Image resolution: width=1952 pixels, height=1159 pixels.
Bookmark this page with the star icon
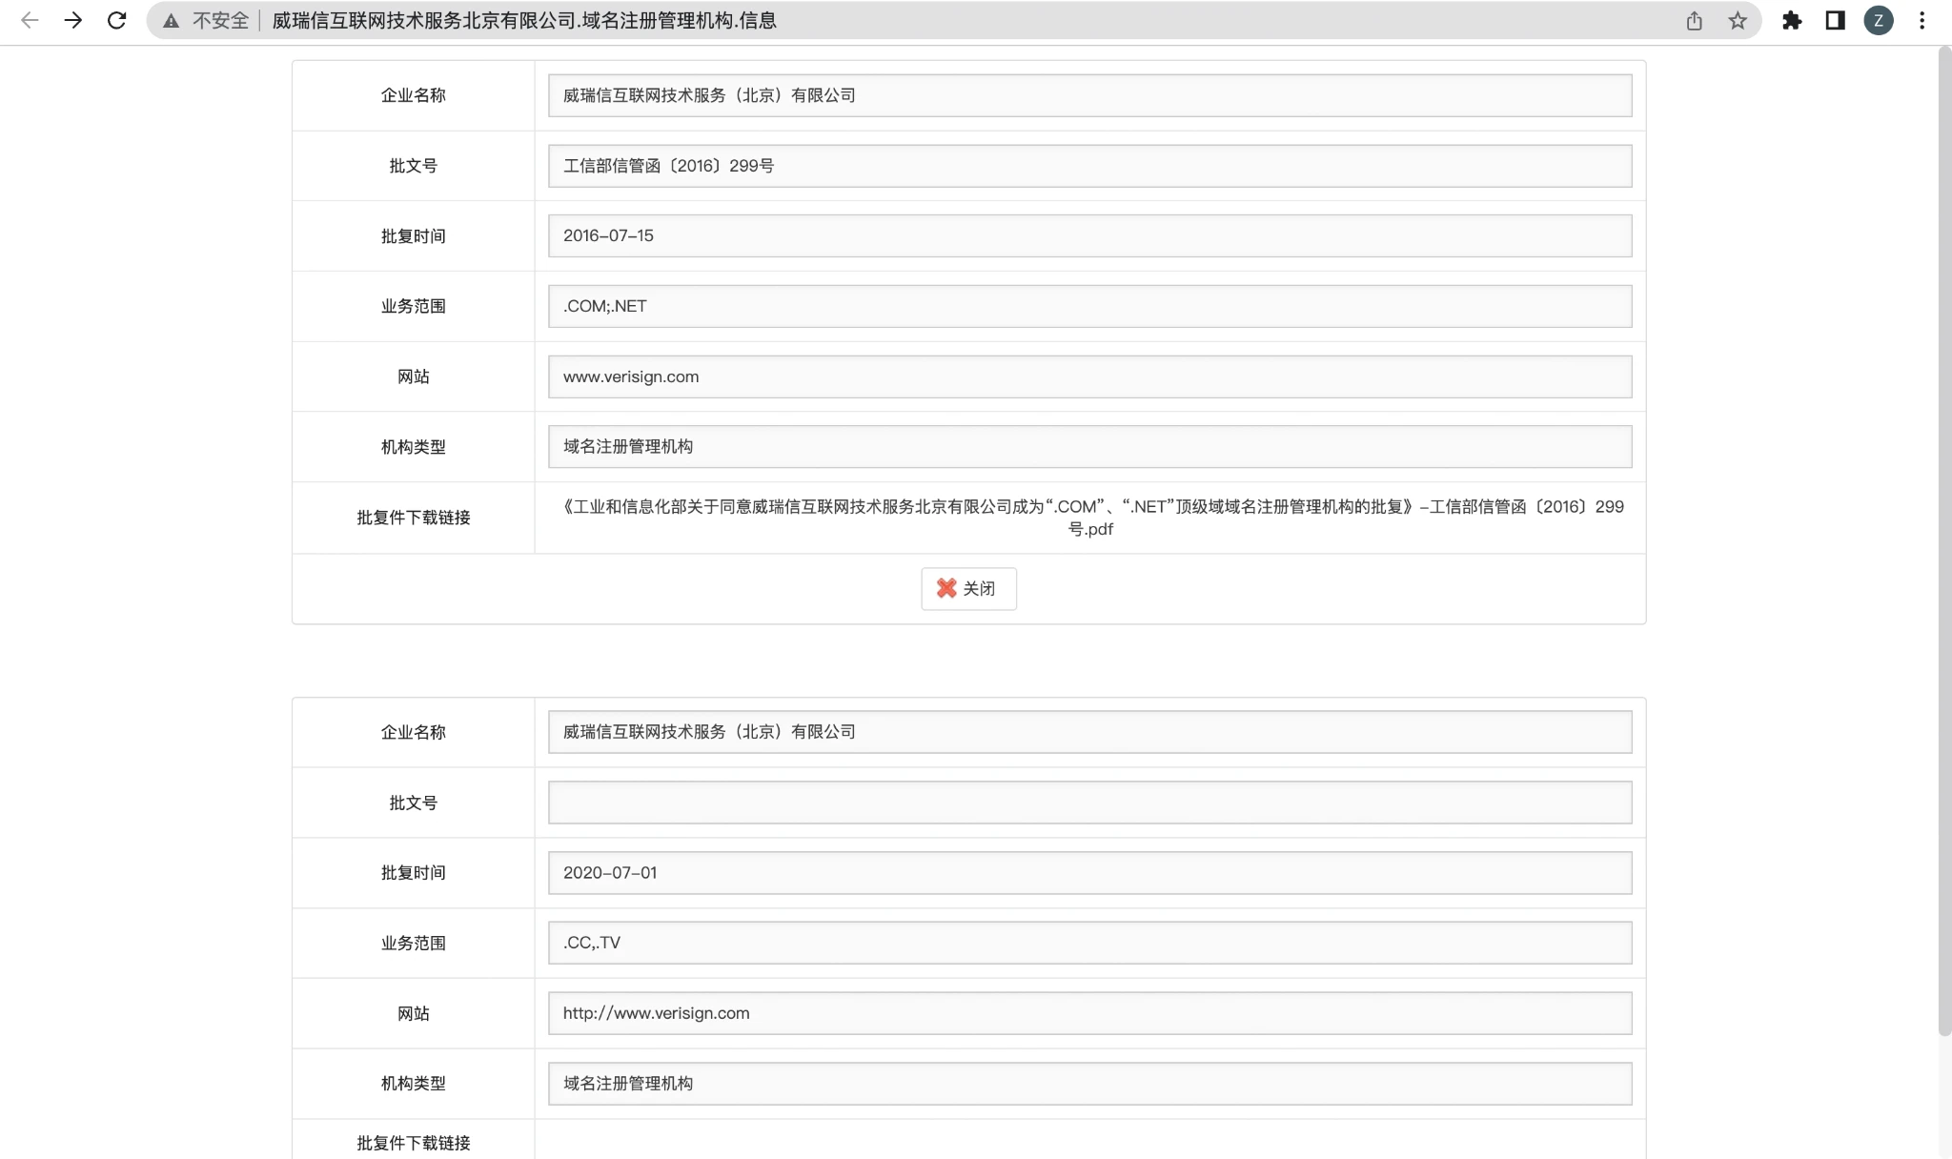click(x=1738, y=21)
